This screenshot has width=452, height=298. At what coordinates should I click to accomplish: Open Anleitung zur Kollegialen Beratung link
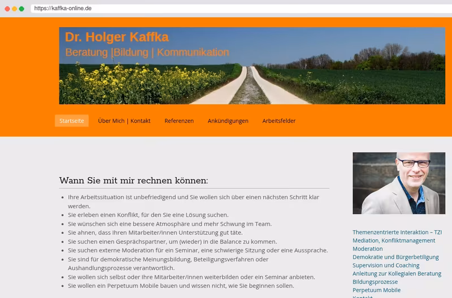pyautogui.click(x=397, y=274)
